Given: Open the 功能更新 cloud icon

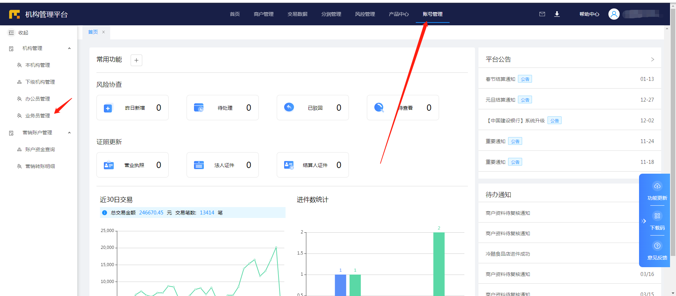Looking at the screenshot, I should 657,186.
